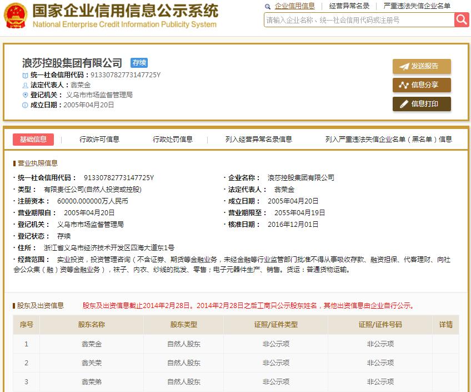Click shareholder 翁荣金 in the table
This screenshot has width=471, height=392.
point(92,344)
